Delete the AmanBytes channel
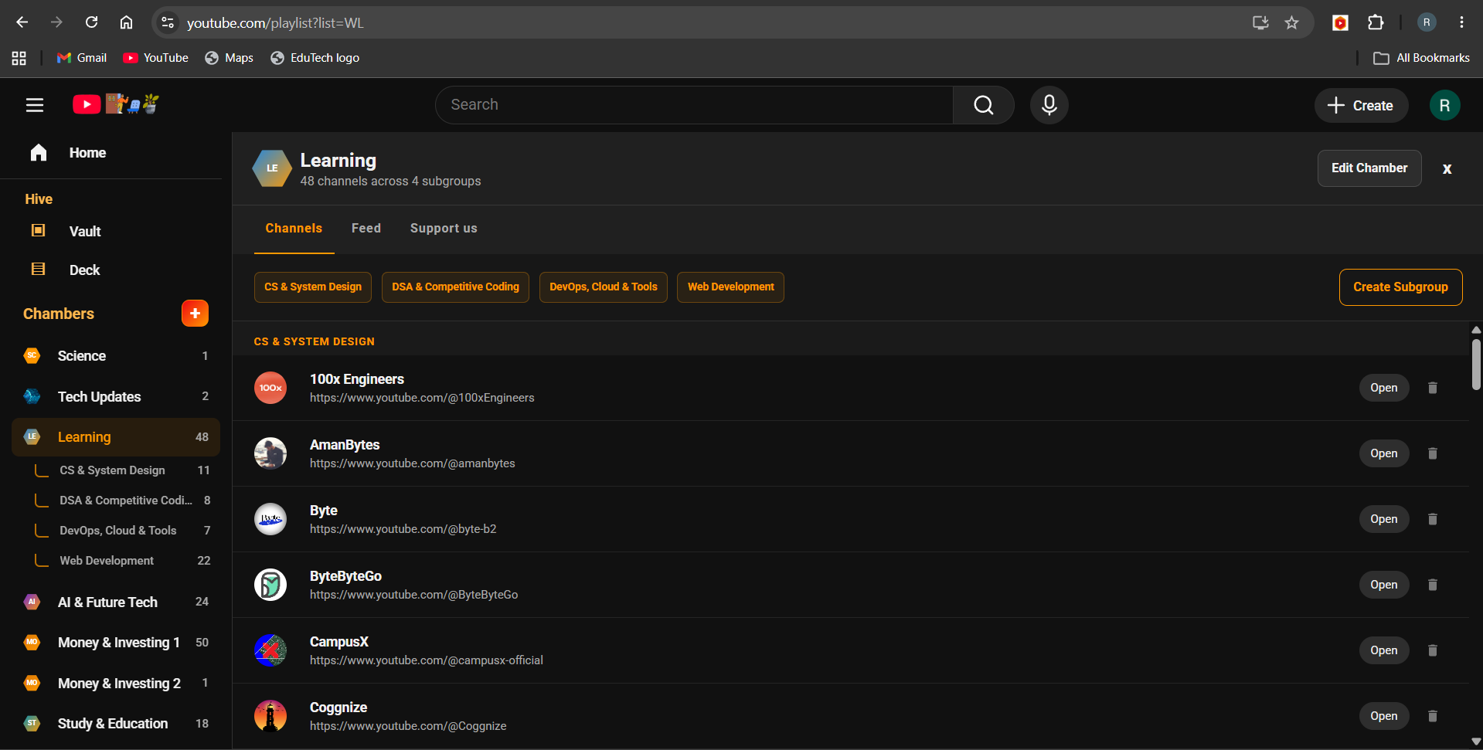1483x750 pixels. tap(1432, 453)
